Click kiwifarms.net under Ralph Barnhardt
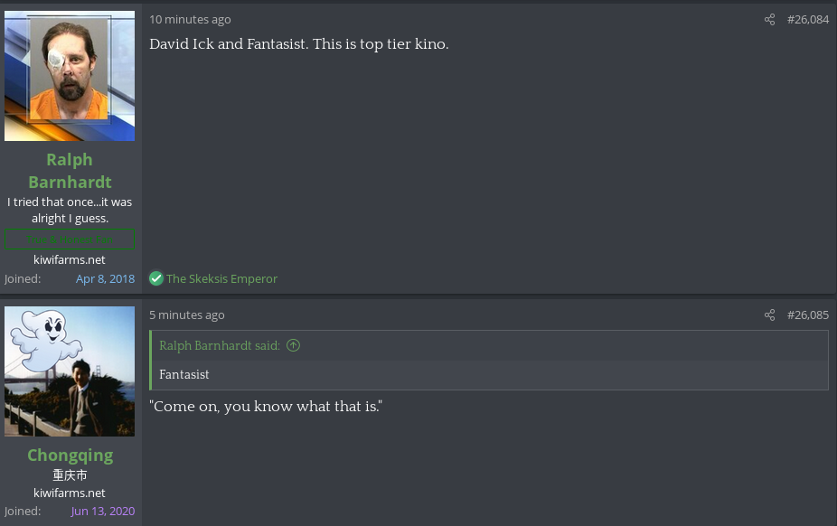The height and width of the screenshot is (526, 837). click(70, 259)
